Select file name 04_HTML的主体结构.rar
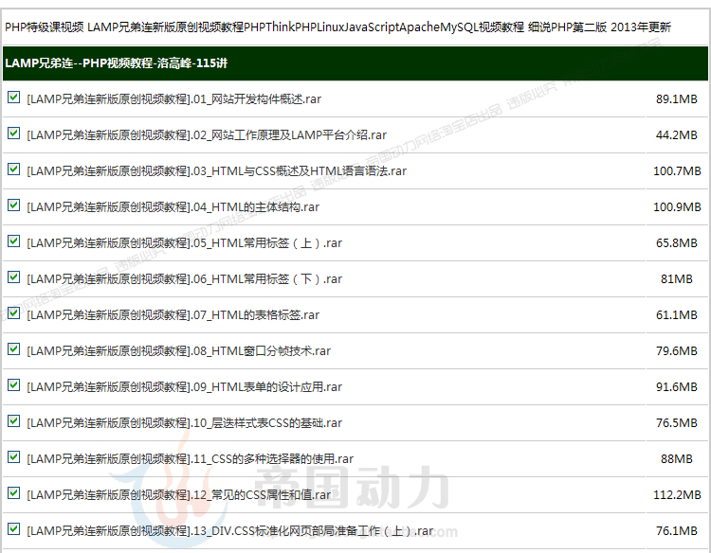The image size is (711, 553). coord(173,207)
